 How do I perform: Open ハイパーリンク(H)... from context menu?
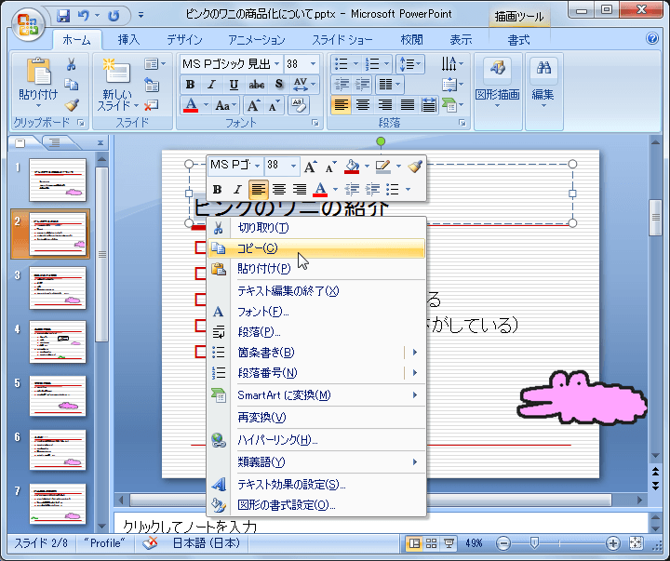click(x=316, y=440)
